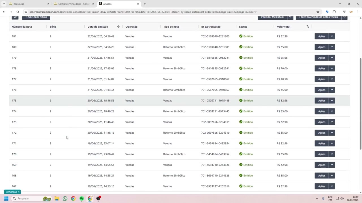The width and height of the screenshot is (362, 203).
Task: Click Ações button for note 172
Action: click(x=322, y=133)
